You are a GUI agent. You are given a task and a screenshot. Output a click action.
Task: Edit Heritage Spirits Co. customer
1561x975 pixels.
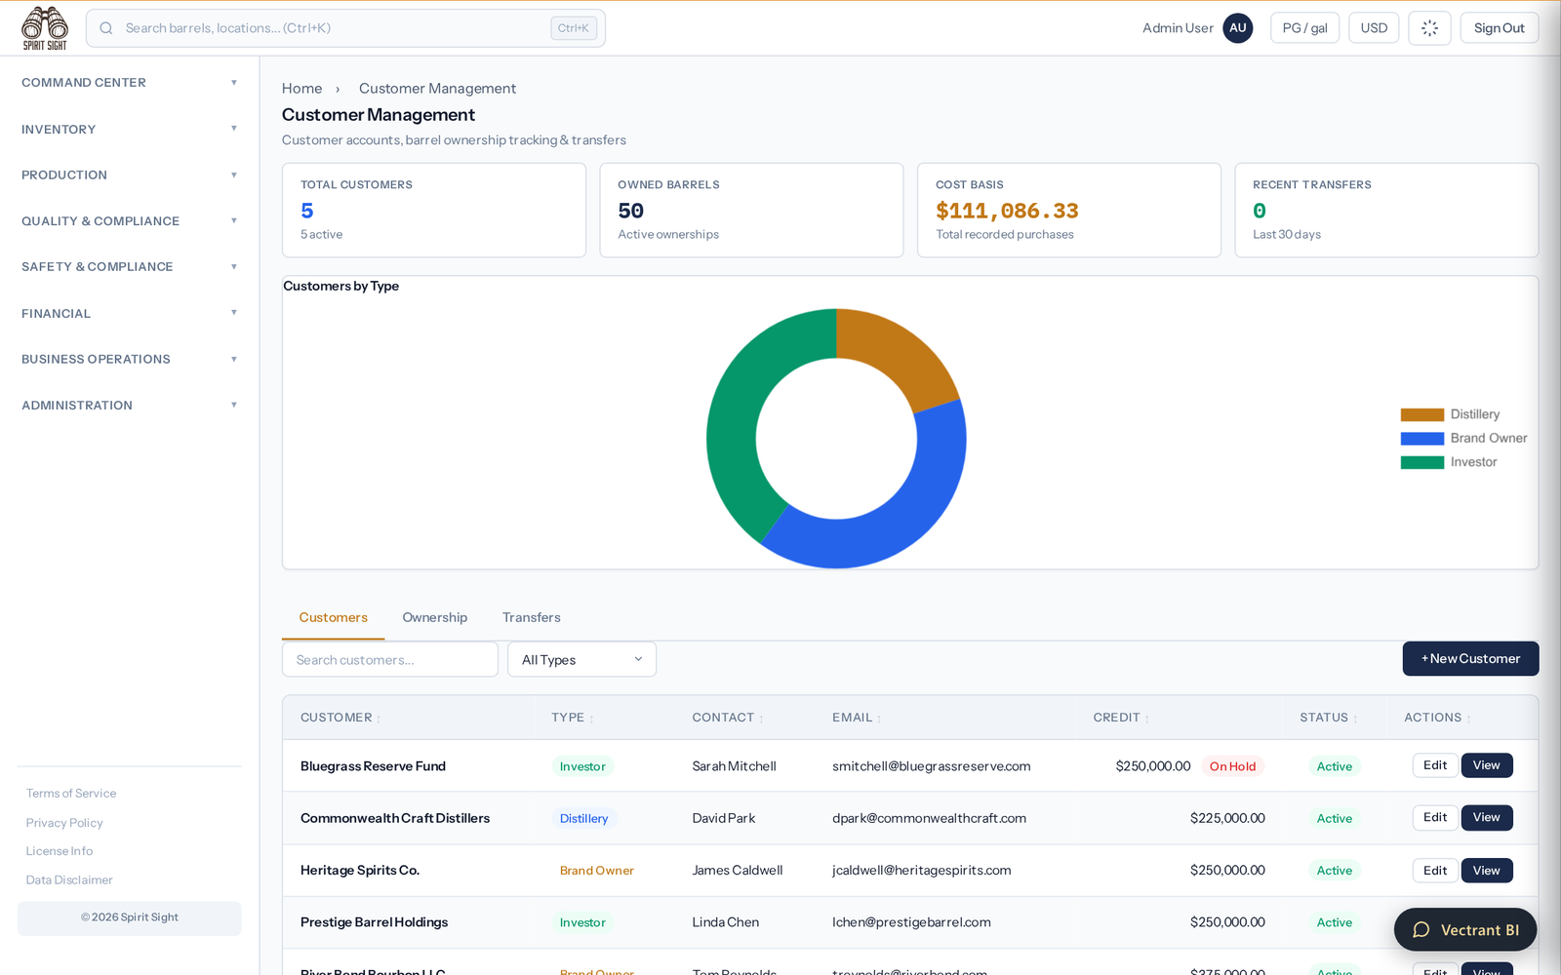click(x=1435, y=870)
